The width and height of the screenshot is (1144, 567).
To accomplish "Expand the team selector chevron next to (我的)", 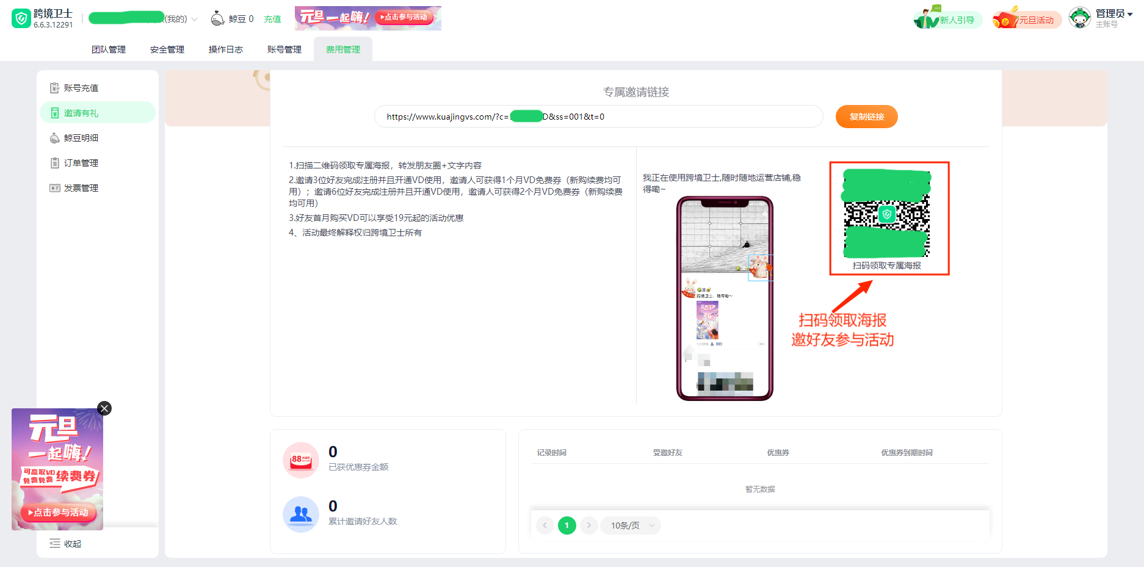I will click(195, 19).
